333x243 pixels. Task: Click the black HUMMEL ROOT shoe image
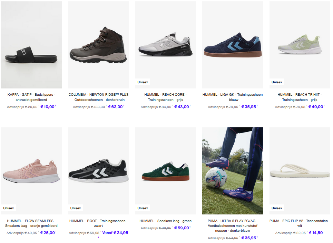pos(98,171)
